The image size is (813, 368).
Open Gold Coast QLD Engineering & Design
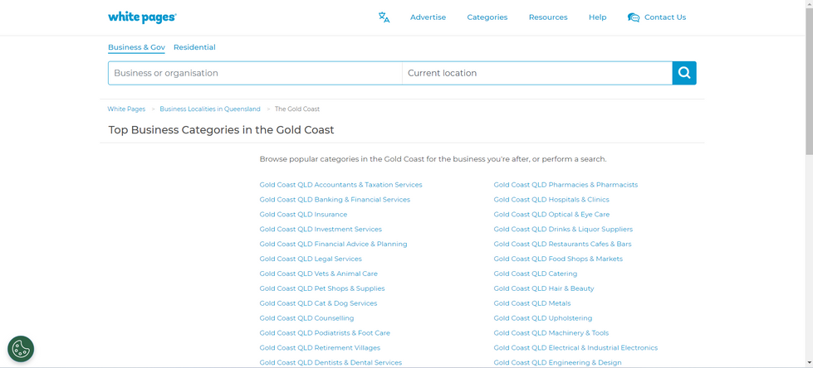pyautogui.click(x=557, y=363)
